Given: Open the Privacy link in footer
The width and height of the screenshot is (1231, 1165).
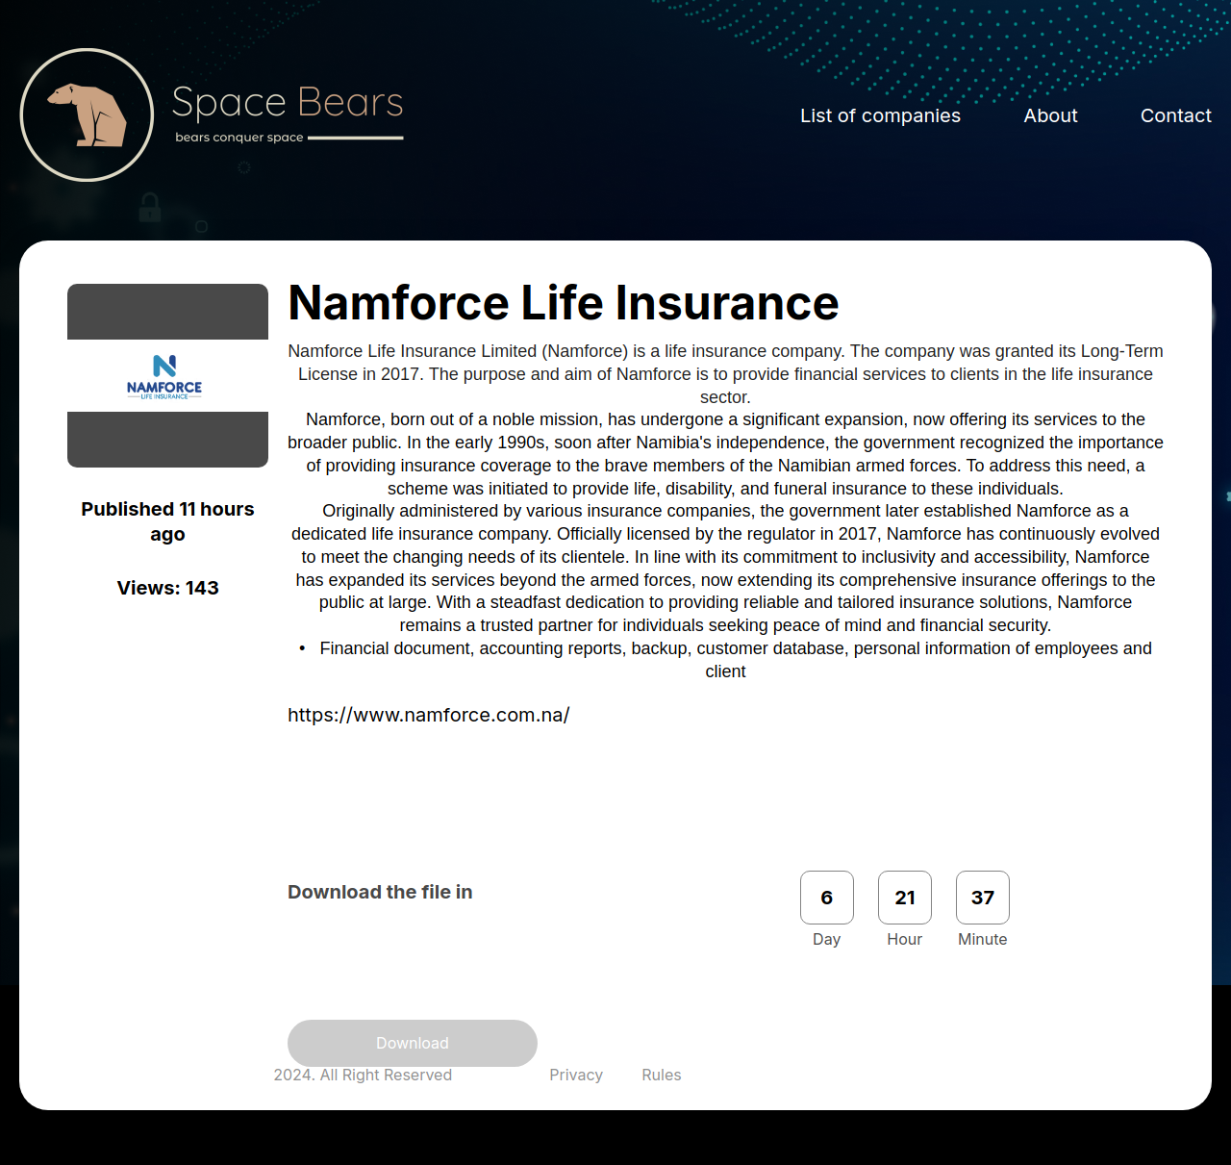Looking at the screenshot, I should [x=576, y=1075].
